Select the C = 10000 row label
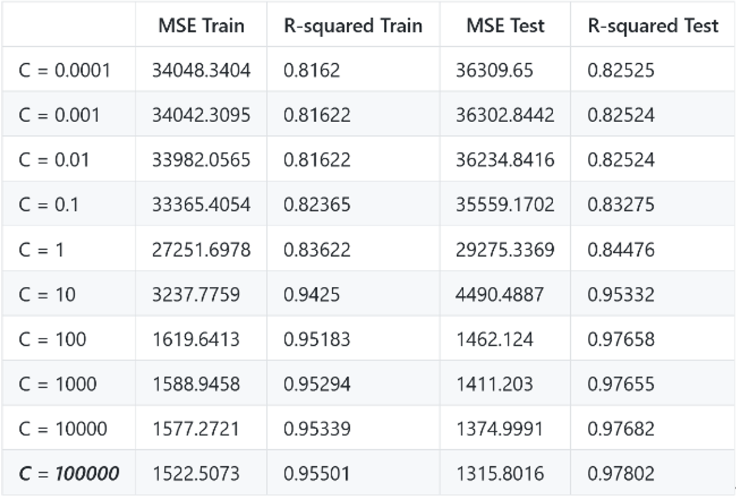736x496 pixels. click(63, 429)
